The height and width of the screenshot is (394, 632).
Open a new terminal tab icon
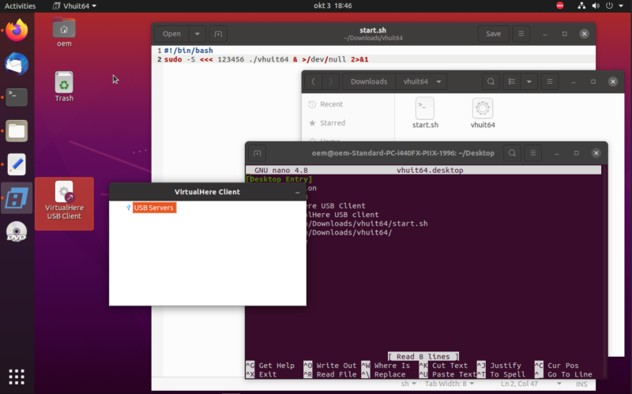click(x=258, y=153)
